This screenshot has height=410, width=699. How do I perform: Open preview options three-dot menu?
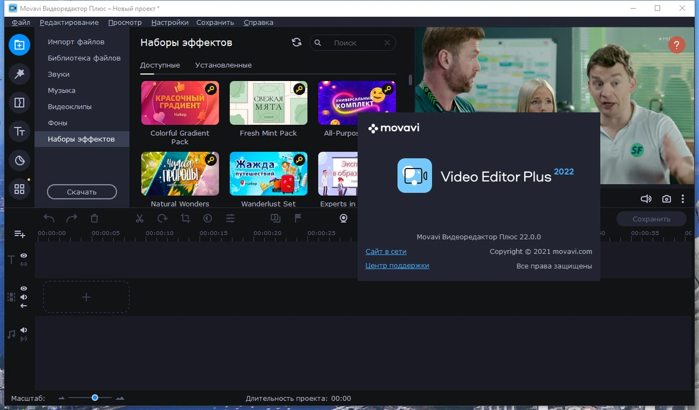click(x=683, y=199)
